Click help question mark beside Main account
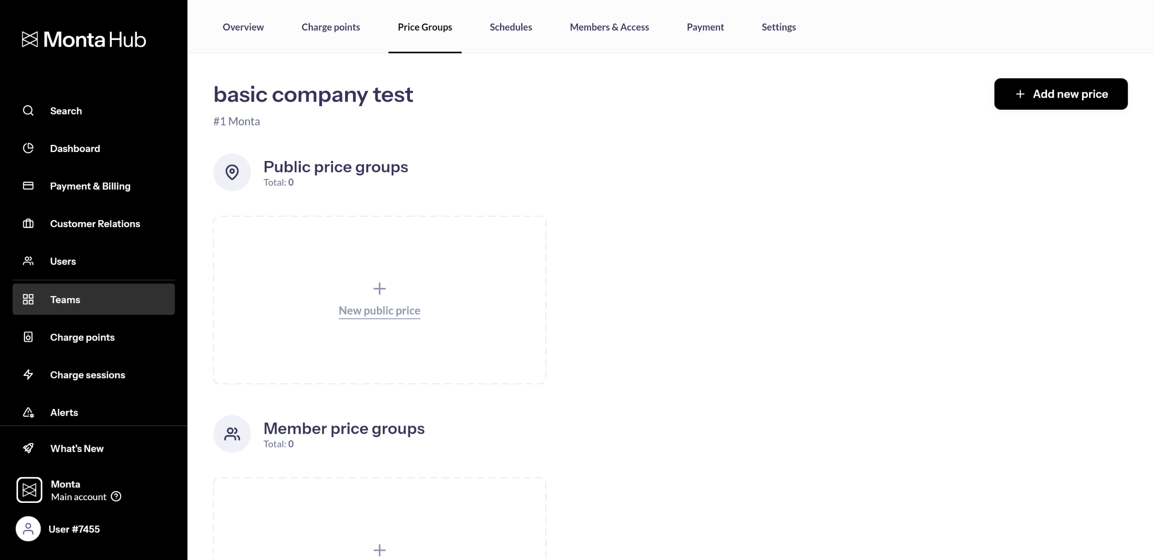Image resolution: width=1153 pixels, height=560 pixels. click(x=116, y=497)
